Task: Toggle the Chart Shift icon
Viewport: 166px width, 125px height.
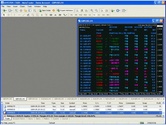Action: tap(107, 11)
